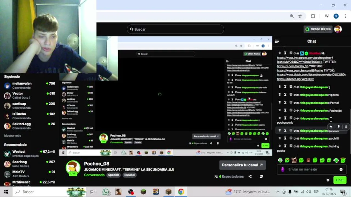351x197 pixels.
Task: Open melianvalen channel in the sidebar
Action: pyautogui.click(x=30, y=85)
